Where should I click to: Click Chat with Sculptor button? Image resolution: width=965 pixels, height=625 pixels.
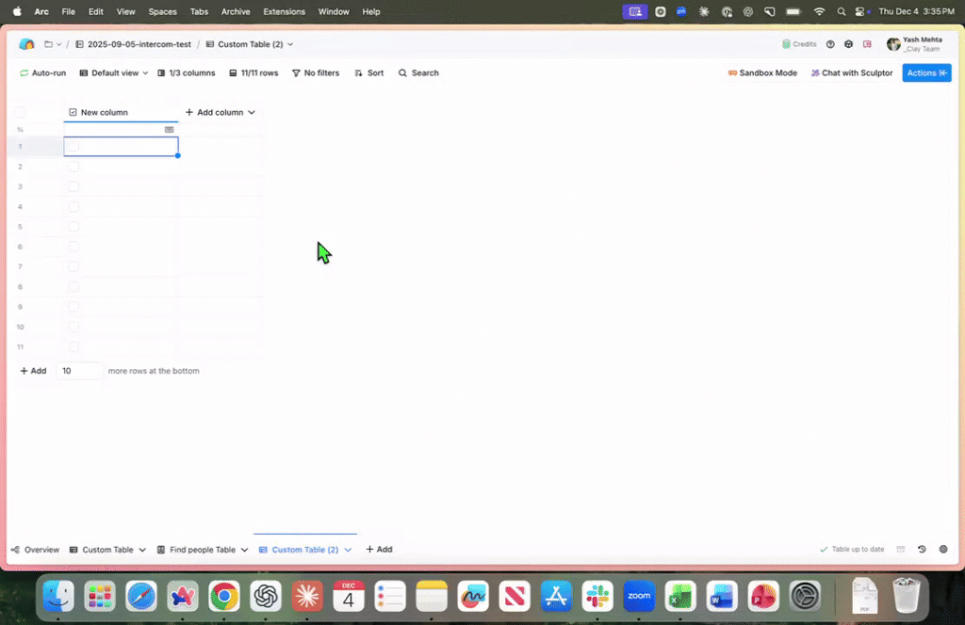click(851, 73)
